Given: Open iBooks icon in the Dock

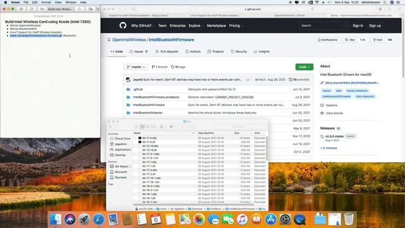Looking at the screenshot, I should pos(256,220).
